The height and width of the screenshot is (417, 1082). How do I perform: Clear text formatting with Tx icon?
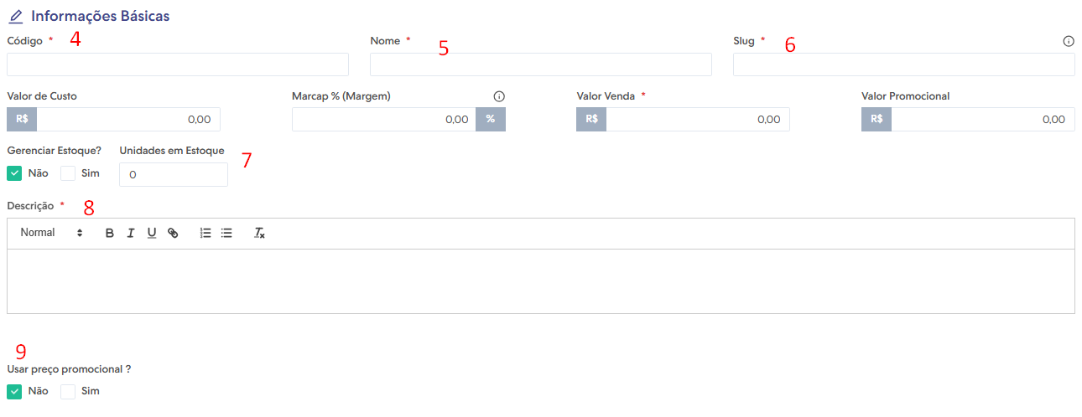(260, 234)
